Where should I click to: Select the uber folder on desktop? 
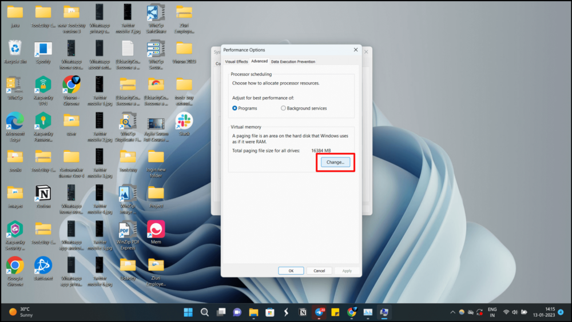point(71,124)
